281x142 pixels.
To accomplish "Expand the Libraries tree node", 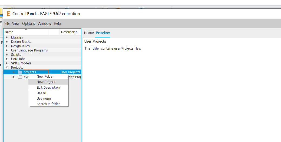I will click(7, 37).
